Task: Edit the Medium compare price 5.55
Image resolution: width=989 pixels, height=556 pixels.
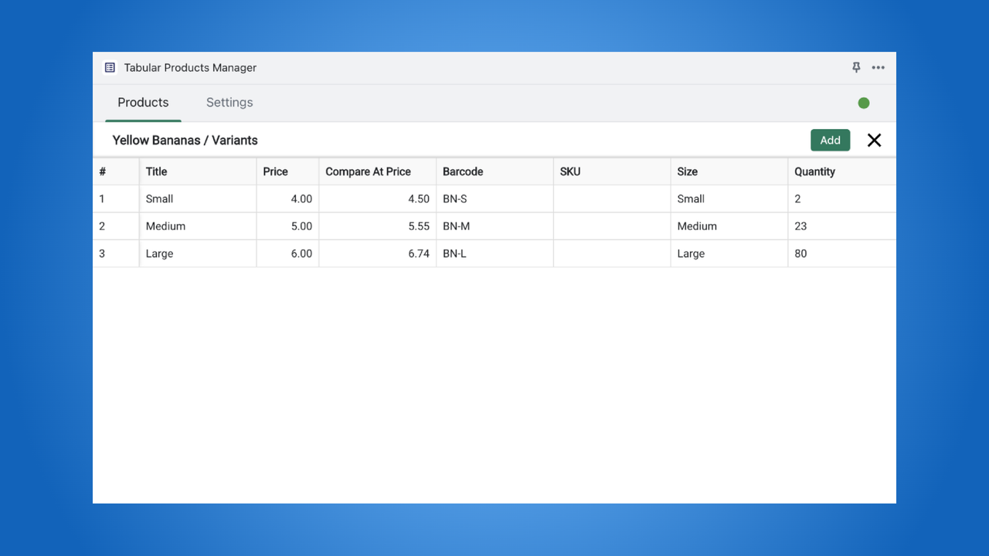Action: tap(378, 226)
